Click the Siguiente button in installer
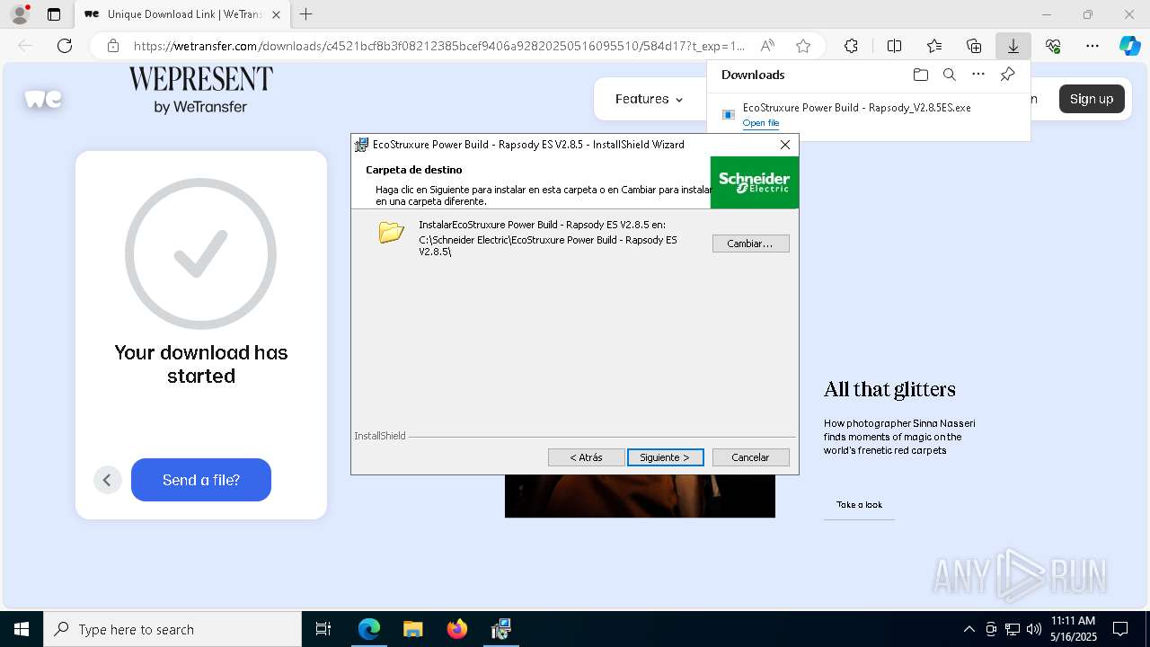The height and width of the screenshot is (647, 1150). 665,457
